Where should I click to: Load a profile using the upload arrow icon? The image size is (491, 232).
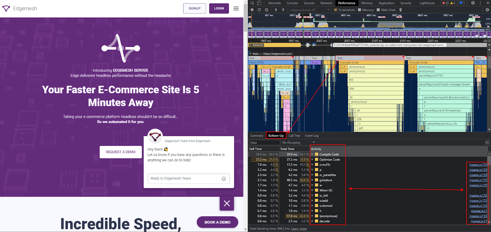tap(276, 10)
